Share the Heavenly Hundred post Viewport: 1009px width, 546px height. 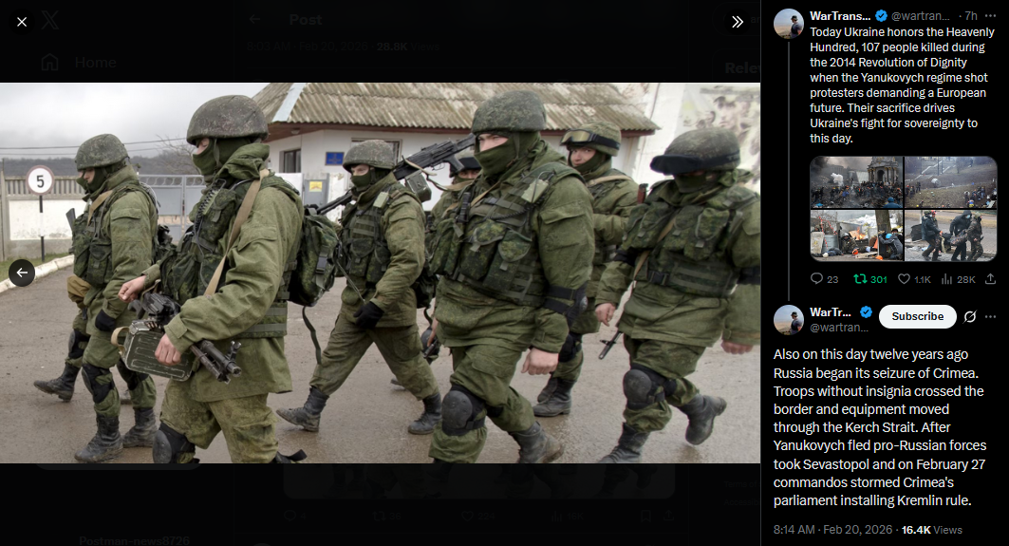coord(990,279)
